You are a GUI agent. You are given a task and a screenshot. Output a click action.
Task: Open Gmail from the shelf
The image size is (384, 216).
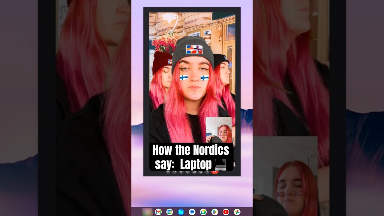point(158,212)
